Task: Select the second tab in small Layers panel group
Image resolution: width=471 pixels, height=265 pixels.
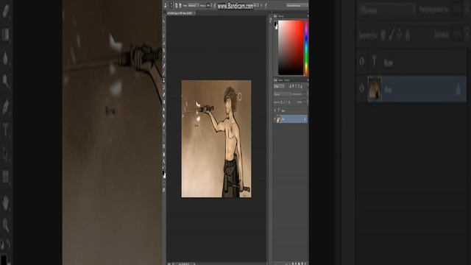Action: click(x=280, y=80)
